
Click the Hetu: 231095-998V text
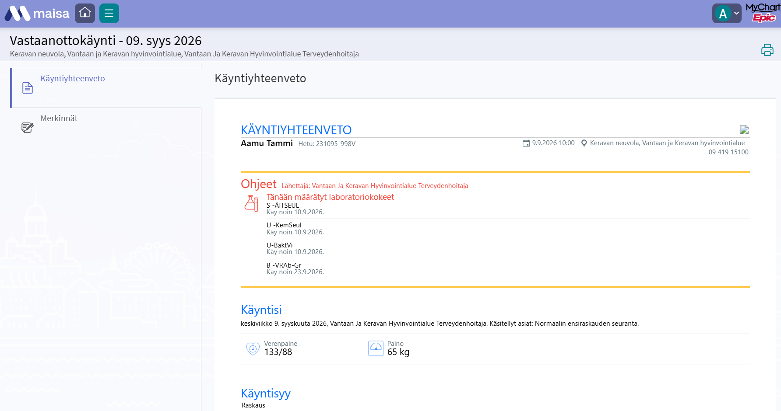327,144
